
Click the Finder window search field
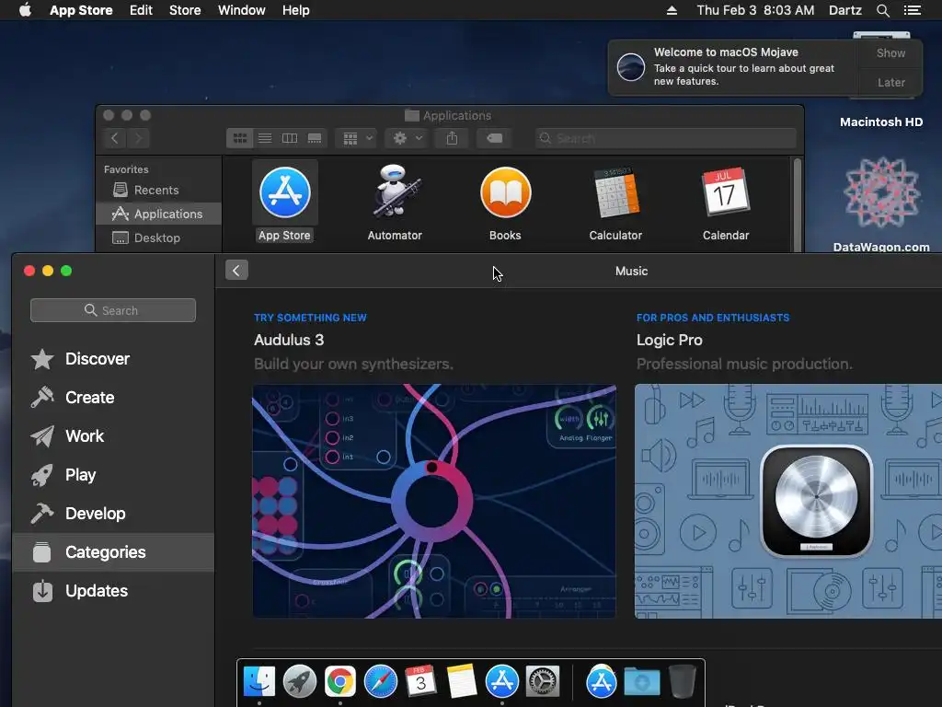(666, 138)
